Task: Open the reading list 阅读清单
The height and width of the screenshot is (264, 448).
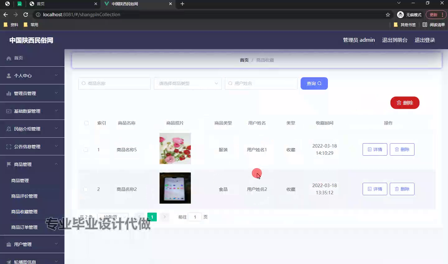Action: [x=434, y=25]
